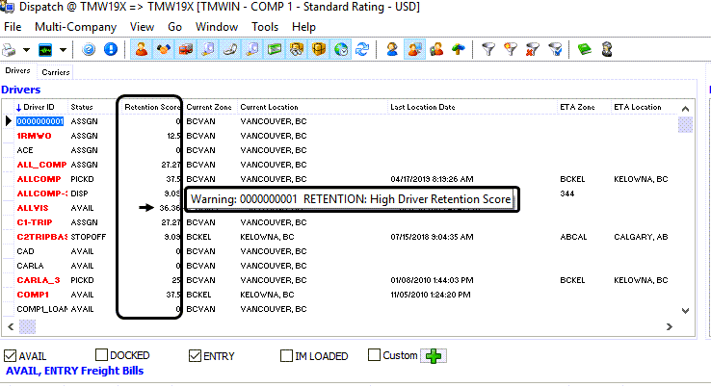The width and height of the screenshot is (711, 387).
Task: Select the 1RMWO driver row
Action: pos(340,136)
